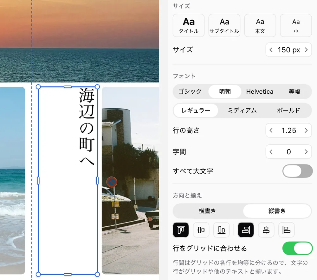This screenshot has height=280, width=317.
Task: Click the 1.25 line height value
Action: pos(289,130)
